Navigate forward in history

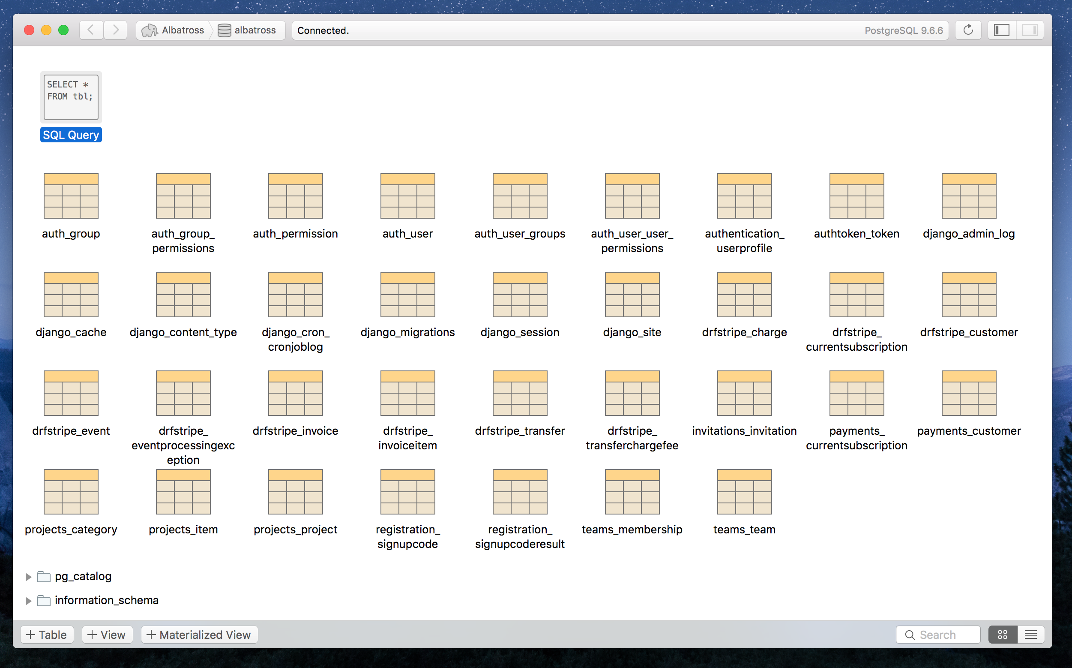[x=115, y=30]
